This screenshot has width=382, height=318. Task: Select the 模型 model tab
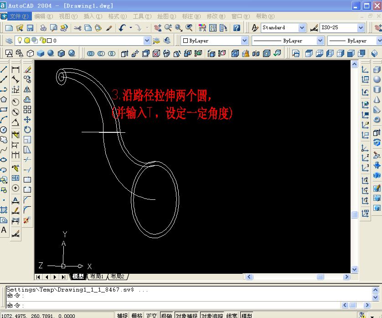pyautogui.click(x=78, y=276)
